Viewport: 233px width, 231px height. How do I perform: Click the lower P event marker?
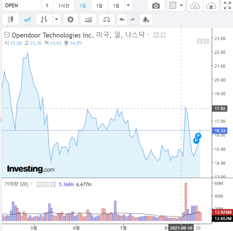click(196, 140)
